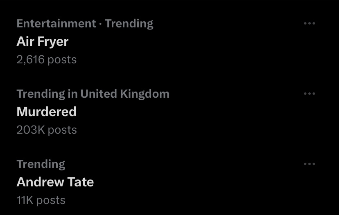Click the word Andrew in the last trend
This screenshot has height=215, width=339.
pos(40,182)
